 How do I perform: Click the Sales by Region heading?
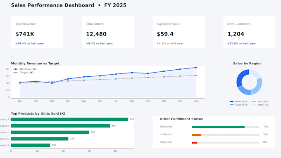[x=247, y=64]
